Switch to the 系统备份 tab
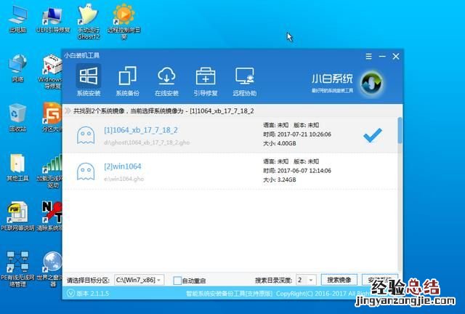This screenshot has width=465, height=314. 128,81
